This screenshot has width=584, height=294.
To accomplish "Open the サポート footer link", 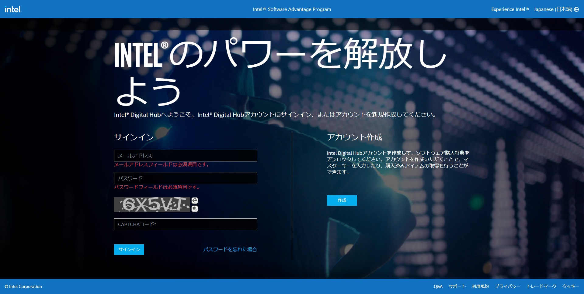I will 457,286.
